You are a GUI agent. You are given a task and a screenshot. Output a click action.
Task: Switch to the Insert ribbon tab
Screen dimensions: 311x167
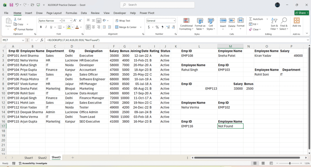coord(29,13)
